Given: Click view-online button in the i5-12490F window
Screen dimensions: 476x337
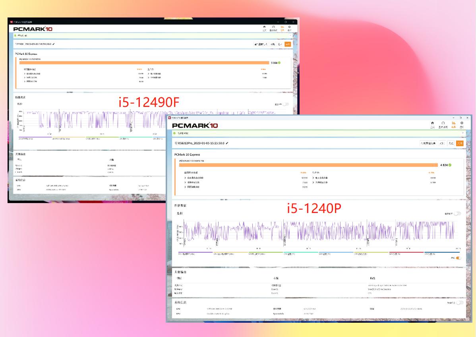Looking at the screenshot, I should click(261, 44).
